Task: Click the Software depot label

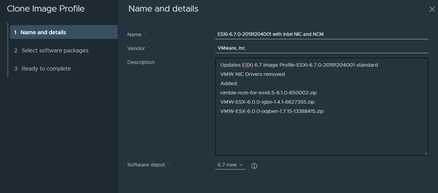Action: tap(146, 165)
